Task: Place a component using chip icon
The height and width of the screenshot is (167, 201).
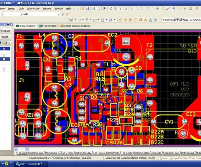Action: coord(156,20)
